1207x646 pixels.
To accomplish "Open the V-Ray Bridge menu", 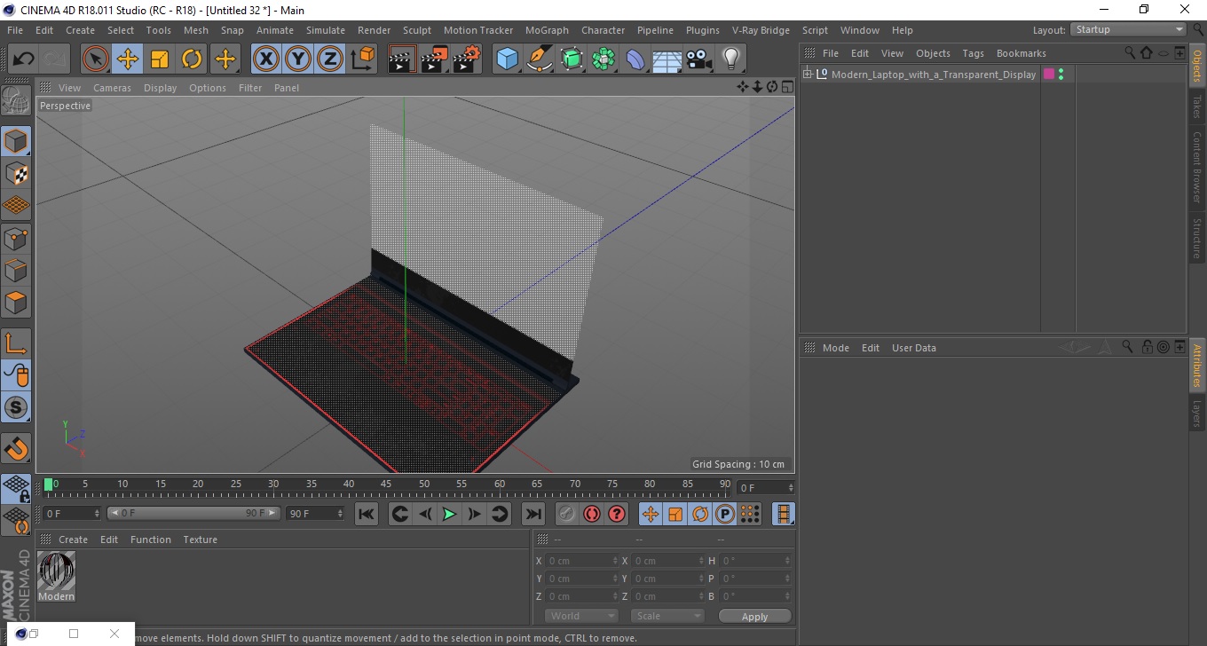I will [x=761, y=30].
